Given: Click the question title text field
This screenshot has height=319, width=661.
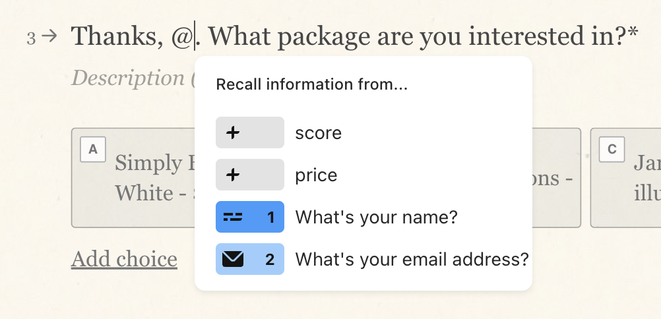Looking at the screenshot, I should pos(354,36).
